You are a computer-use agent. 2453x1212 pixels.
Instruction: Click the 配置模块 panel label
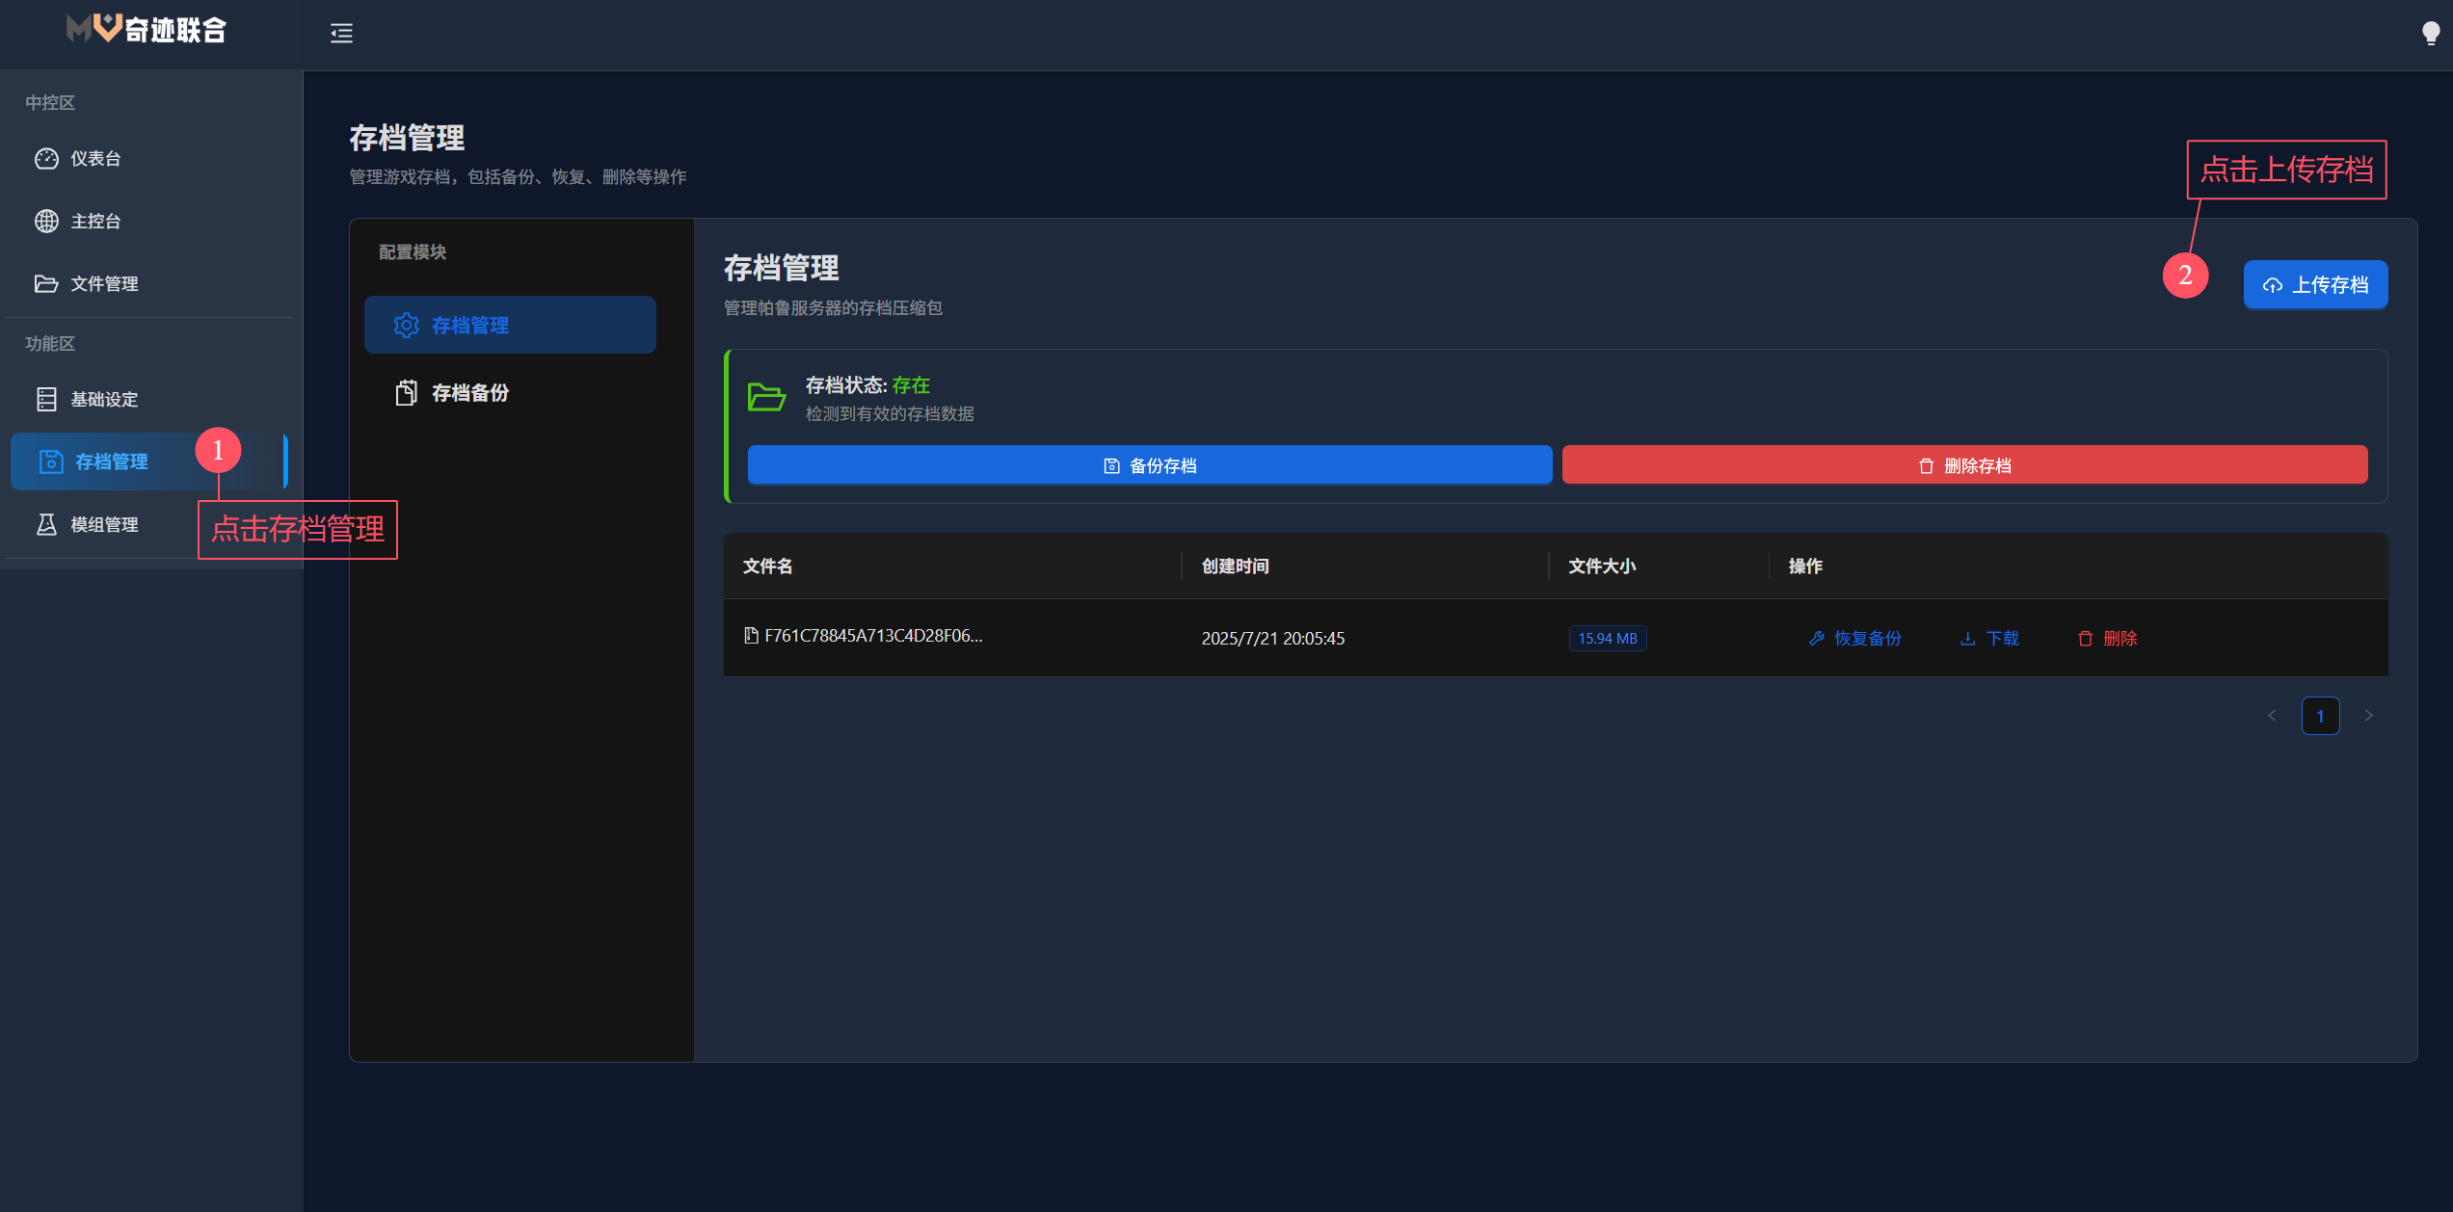[413, 252]
